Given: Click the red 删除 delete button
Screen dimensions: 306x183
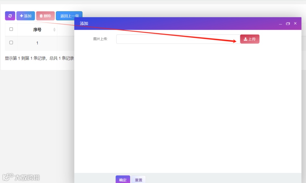Looking at the screenshot, I should click(x=45, y=16).
